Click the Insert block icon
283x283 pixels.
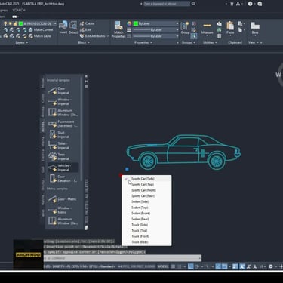click(x=63, y=26)
